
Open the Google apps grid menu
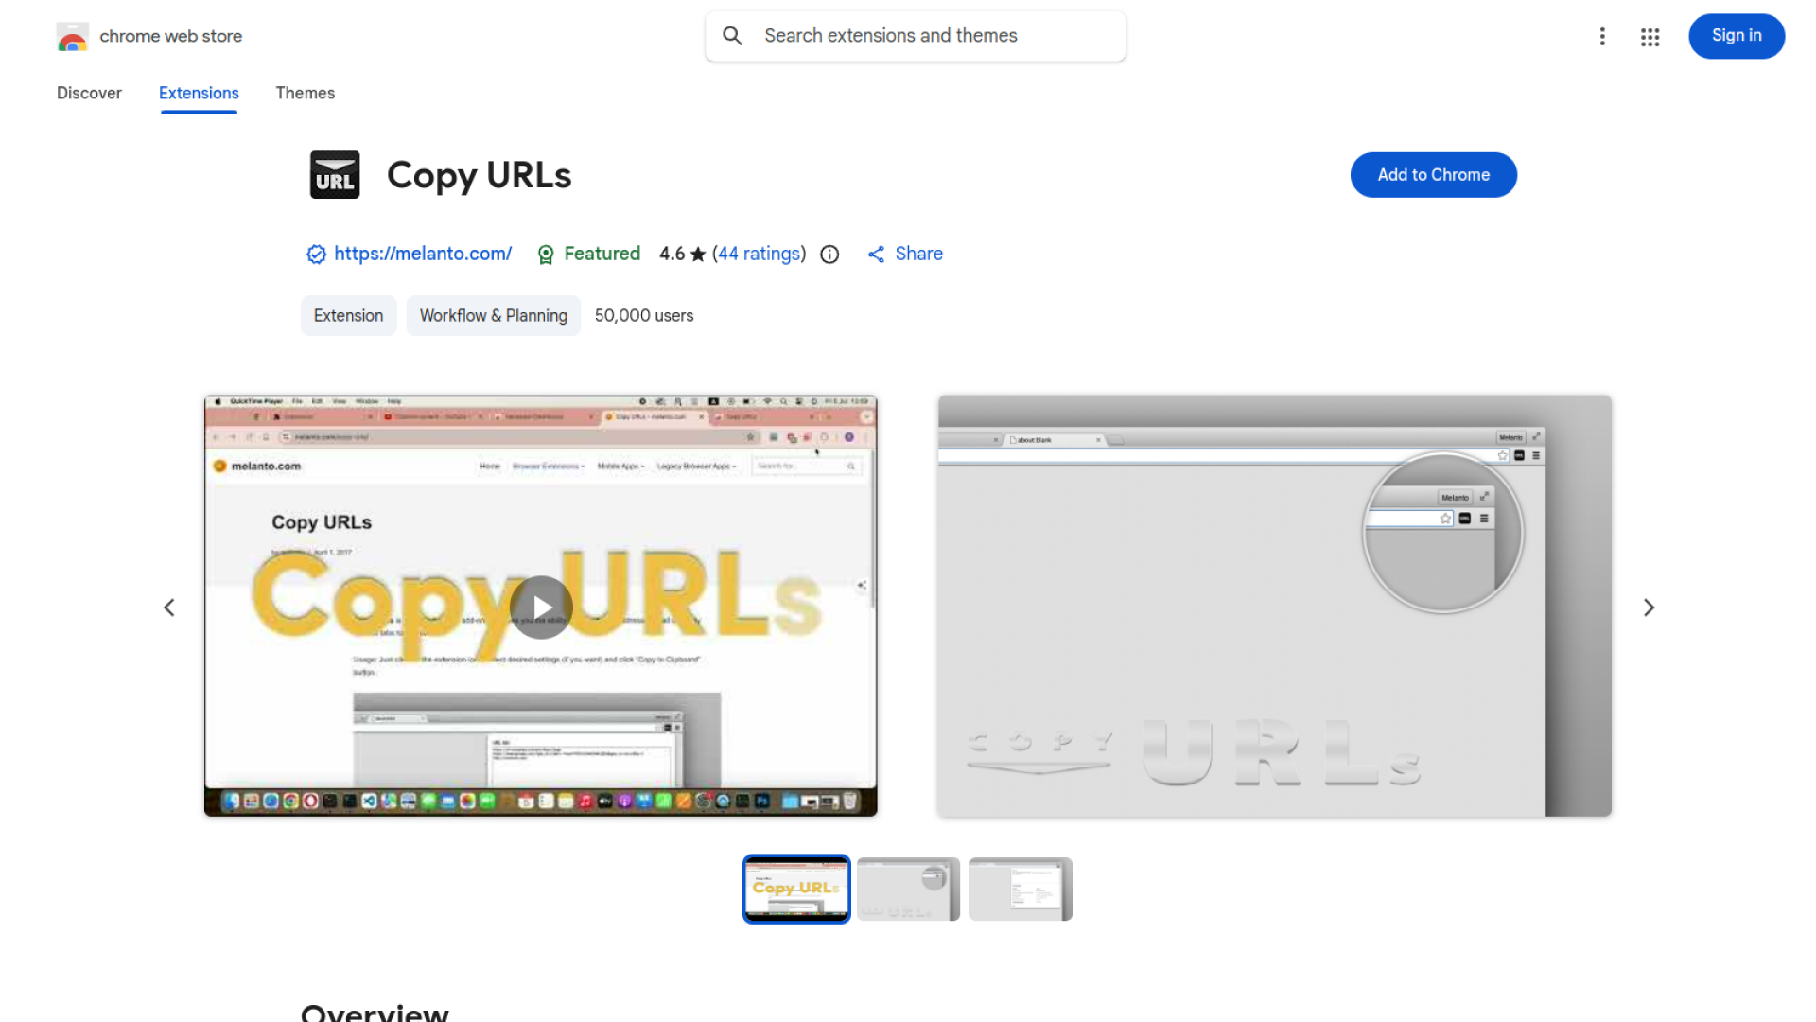pos(1650,36)
